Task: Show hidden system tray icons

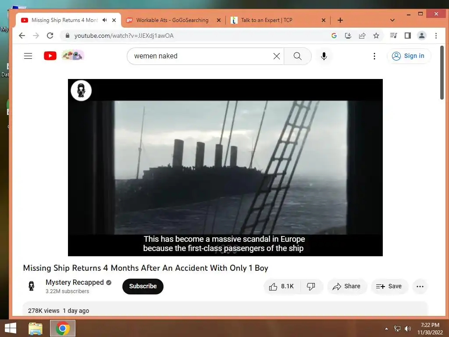Action: (x=387, y=329)
